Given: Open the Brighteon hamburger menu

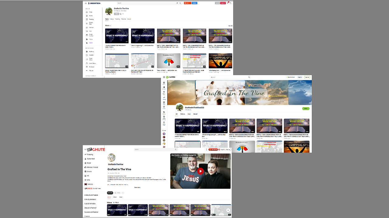Looking at the screenshot, I should tap(86, 3).
